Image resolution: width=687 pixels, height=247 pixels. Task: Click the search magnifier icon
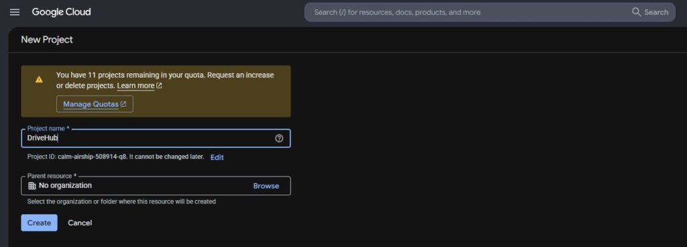pos(636,12)
